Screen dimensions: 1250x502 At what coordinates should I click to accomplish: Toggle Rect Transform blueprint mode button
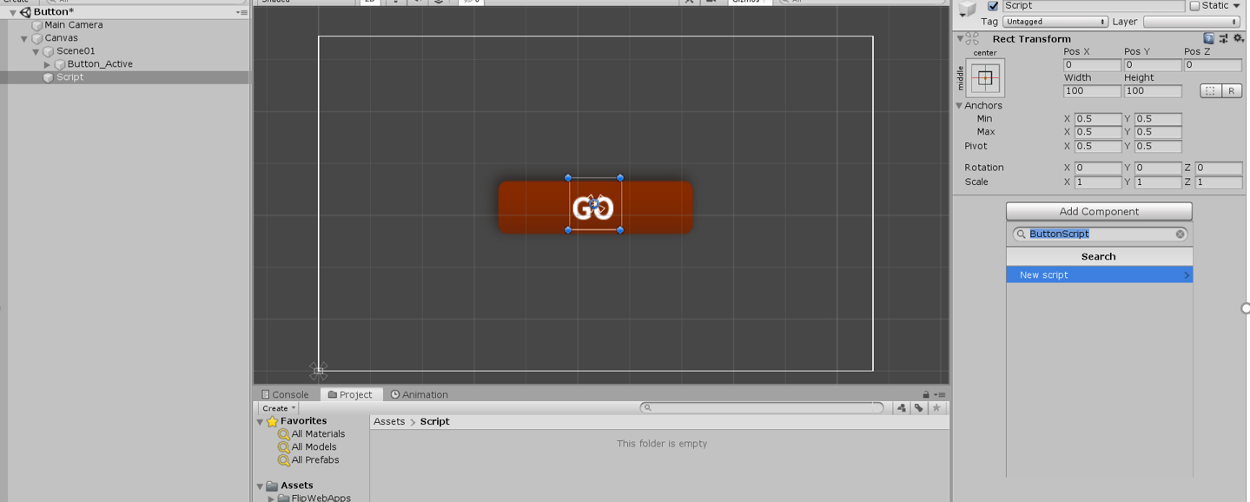pos(1210,90)
